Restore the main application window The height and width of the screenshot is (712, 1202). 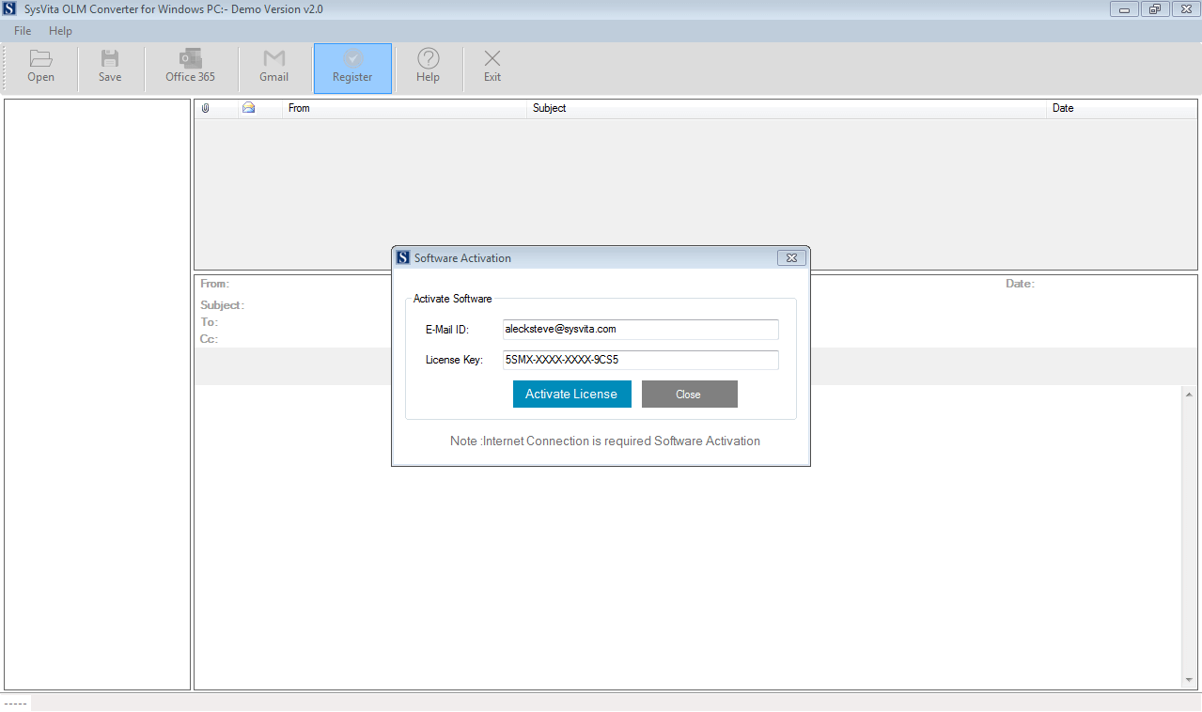1154,9
